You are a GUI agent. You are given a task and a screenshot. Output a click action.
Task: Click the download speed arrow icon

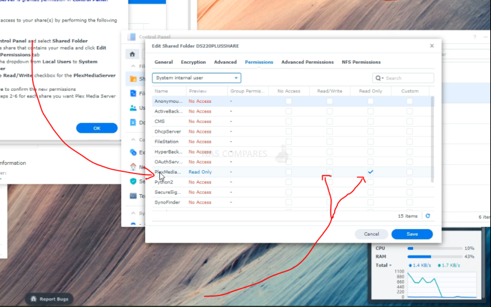coord(439,265)
